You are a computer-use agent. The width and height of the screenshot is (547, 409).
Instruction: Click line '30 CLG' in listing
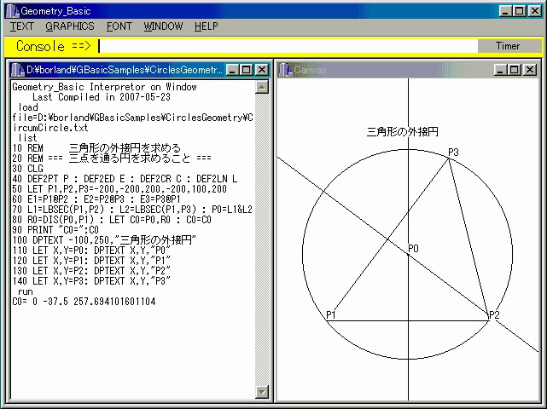(27, 169)
